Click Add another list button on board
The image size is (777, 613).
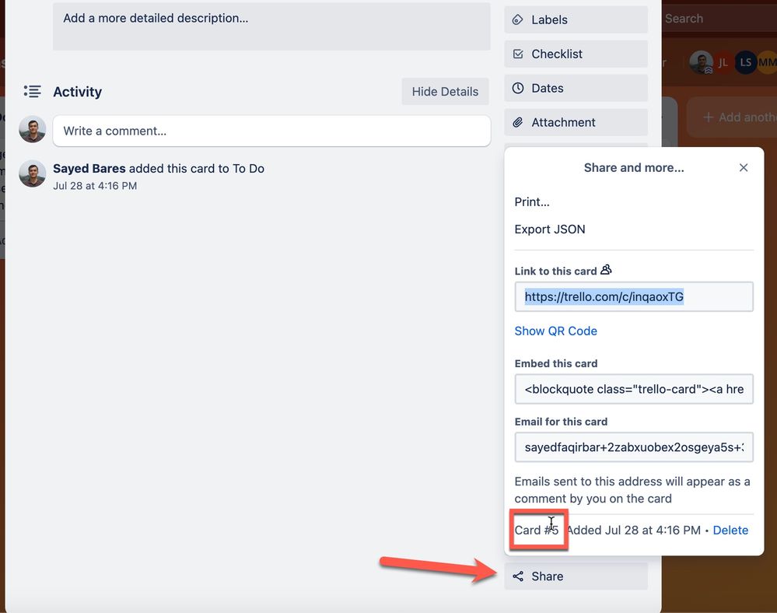pyautogui.click(x=732, y=117)
